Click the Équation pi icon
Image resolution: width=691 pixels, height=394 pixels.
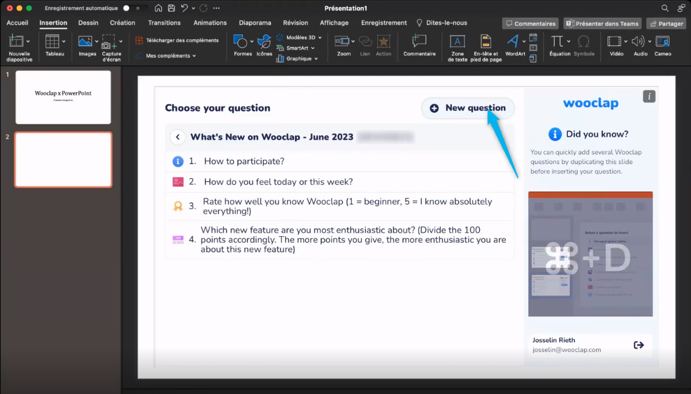click(x=557, y=41)
